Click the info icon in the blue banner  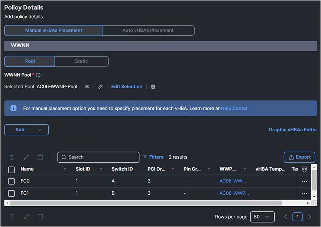pos(13,108)
